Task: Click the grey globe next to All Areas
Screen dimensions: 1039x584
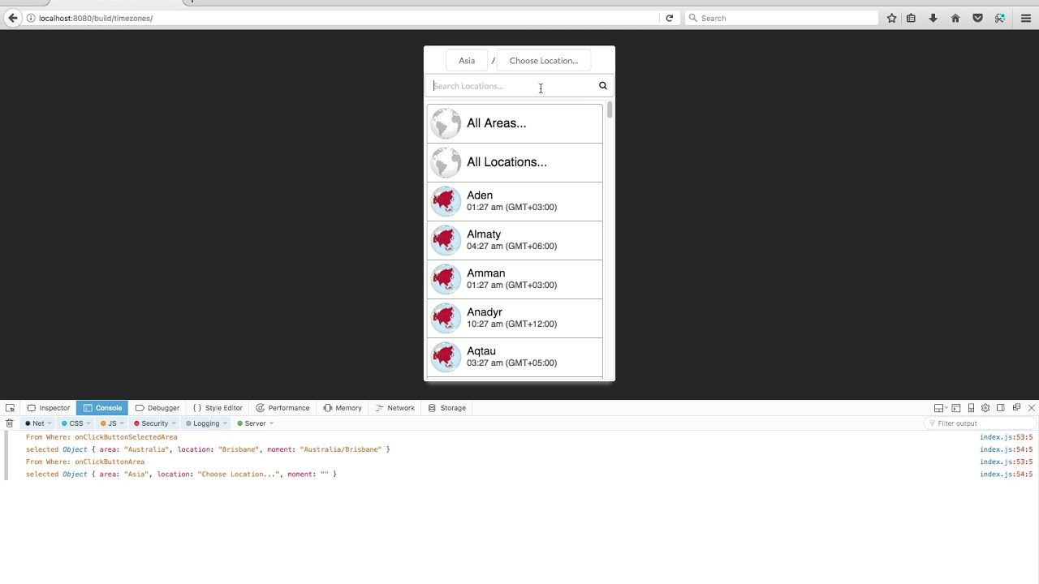Action: (x=446, y=123)
